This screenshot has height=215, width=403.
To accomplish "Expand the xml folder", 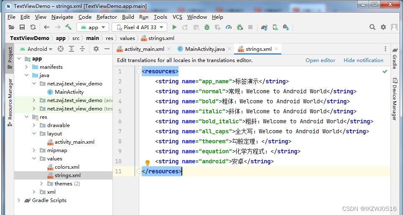I will tap(34, 192).
